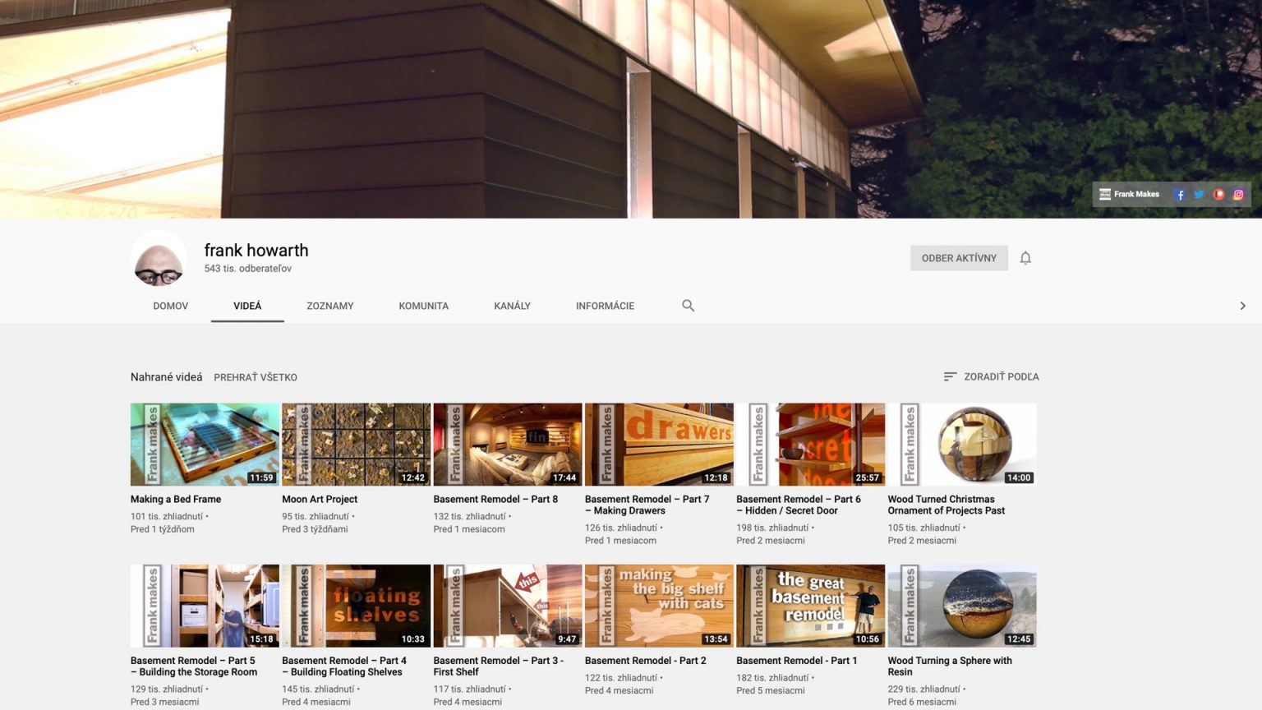Click Basement Remodel Part 5 title
1262x710 pixels.
tap(194, 666)
